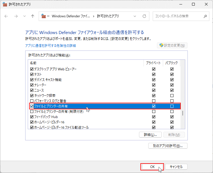Toggle the ニュース checkbox

pos(32,90)
